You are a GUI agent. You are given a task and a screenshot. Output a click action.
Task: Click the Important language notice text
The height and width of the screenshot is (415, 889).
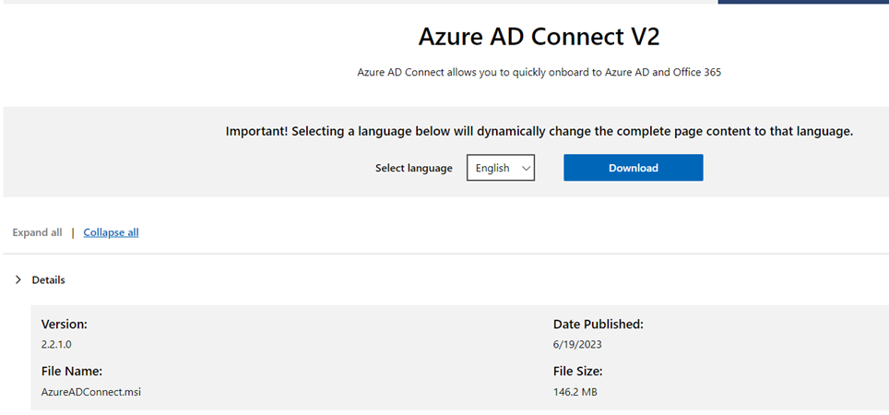(539, 132)
